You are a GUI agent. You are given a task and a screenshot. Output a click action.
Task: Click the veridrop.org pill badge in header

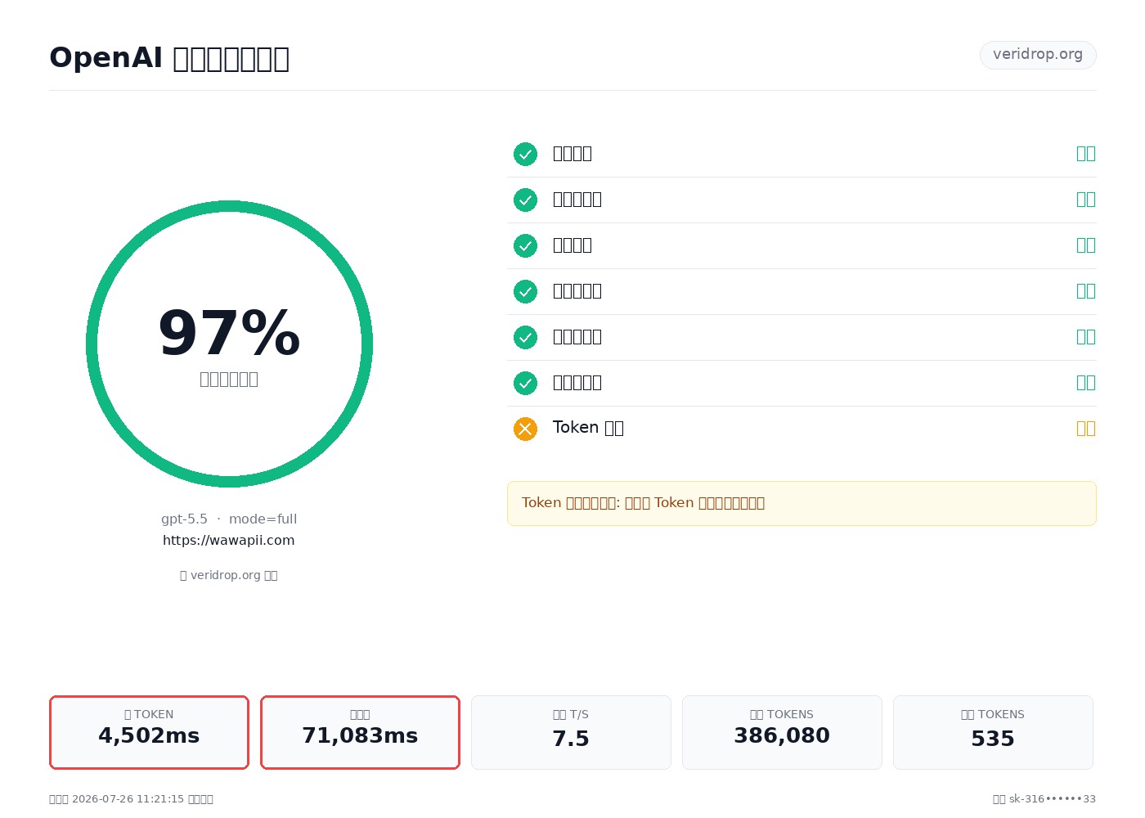pyautogui.click(x=1038, y=55)
